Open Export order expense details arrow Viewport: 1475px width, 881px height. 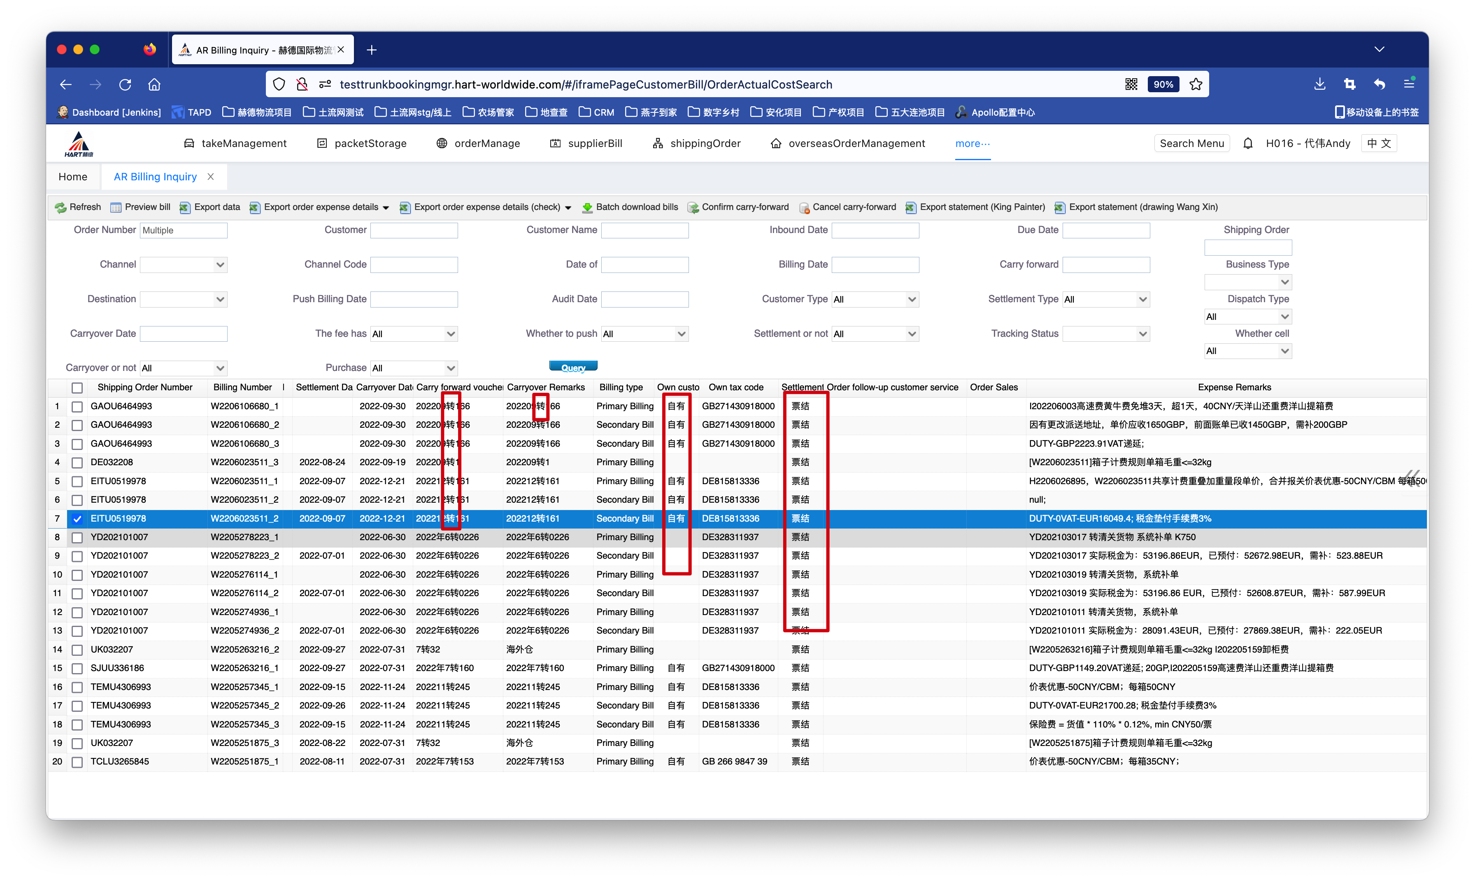click(x=386, y=207)
